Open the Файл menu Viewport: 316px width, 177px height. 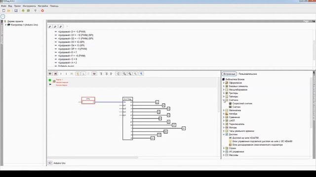(x=3, y=6)
